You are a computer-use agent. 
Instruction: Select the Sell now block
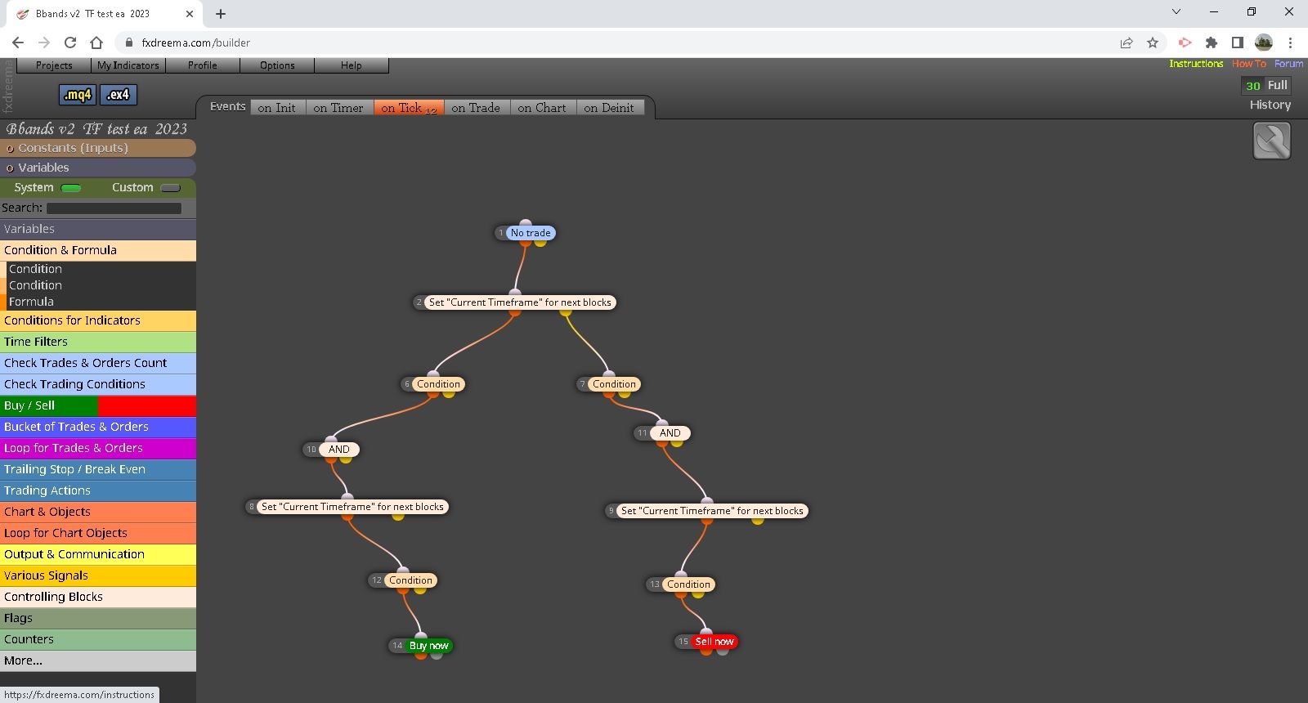click(x=714, y=642)
